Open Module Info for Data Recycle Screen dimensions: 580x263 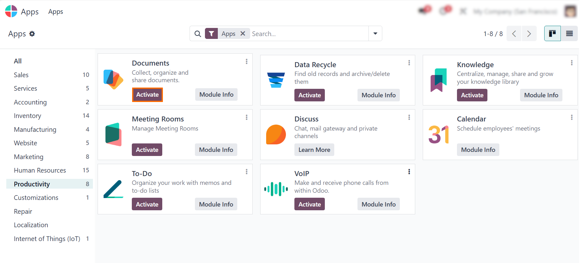coord(379,95)
